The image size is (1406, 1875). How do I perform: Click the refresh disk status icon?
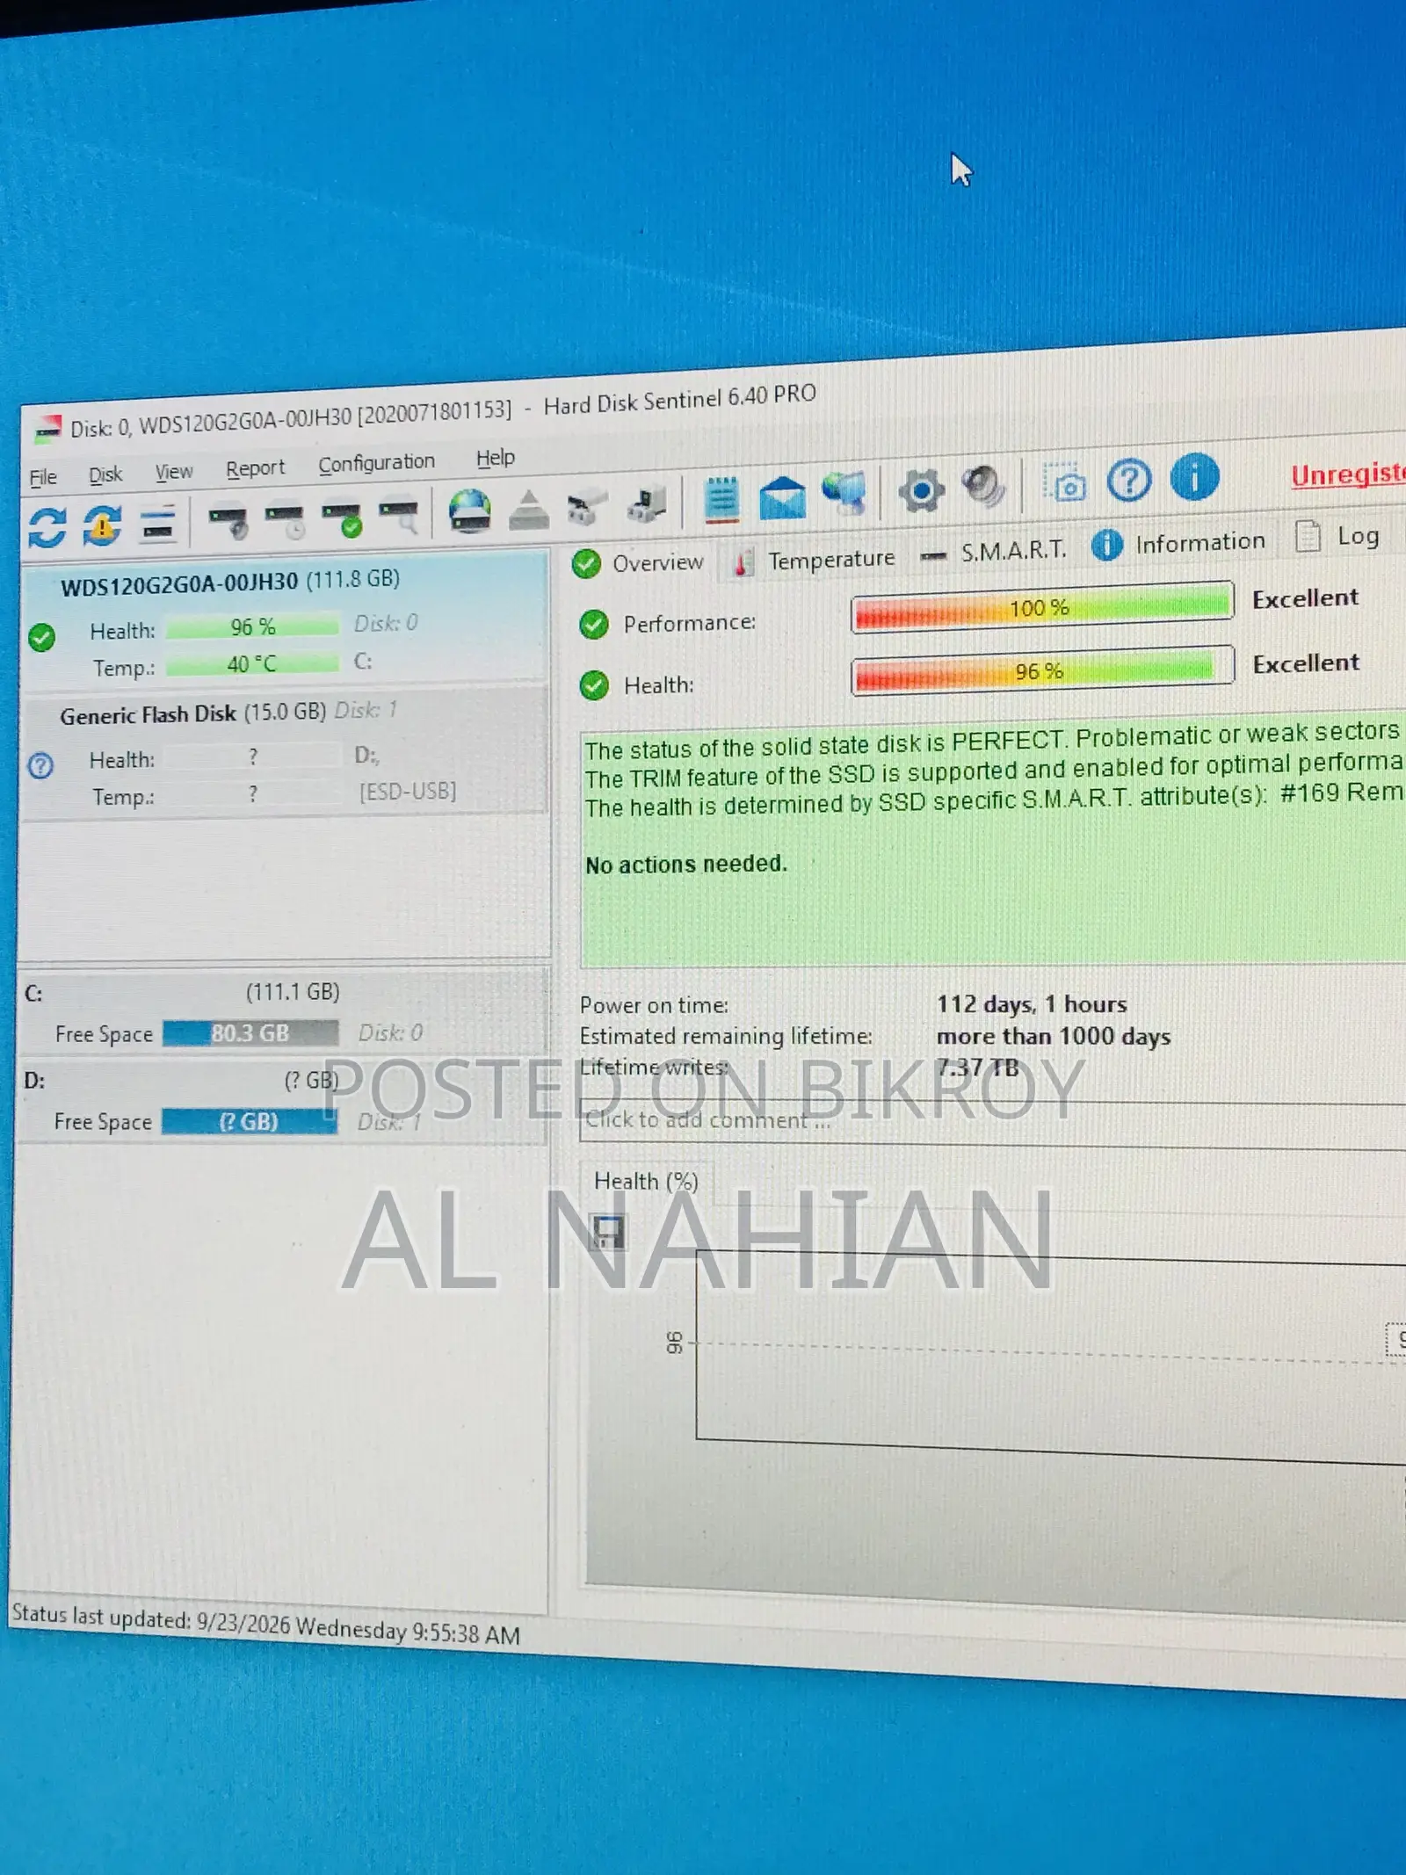(47, 527)
